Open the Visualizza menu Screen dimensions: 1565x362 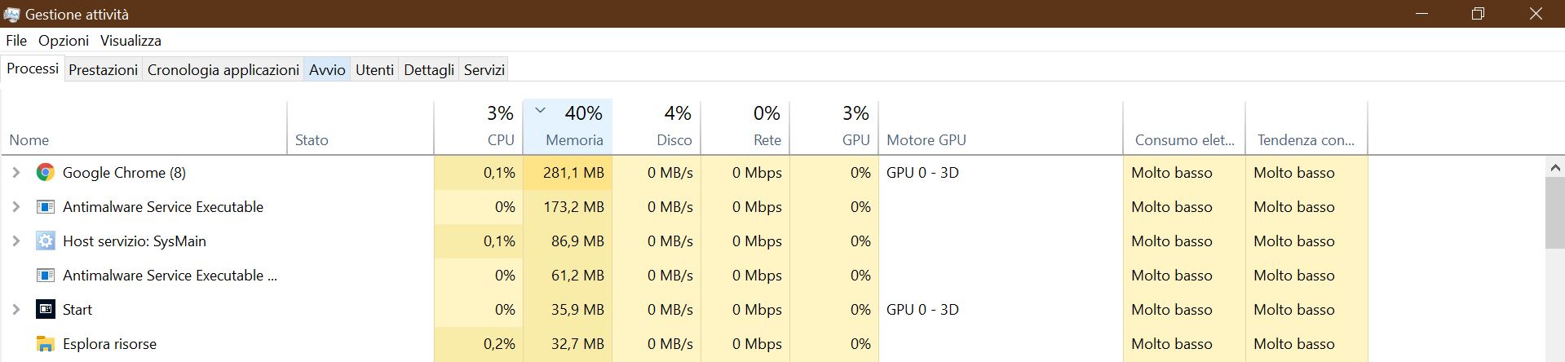coord(130,40)
